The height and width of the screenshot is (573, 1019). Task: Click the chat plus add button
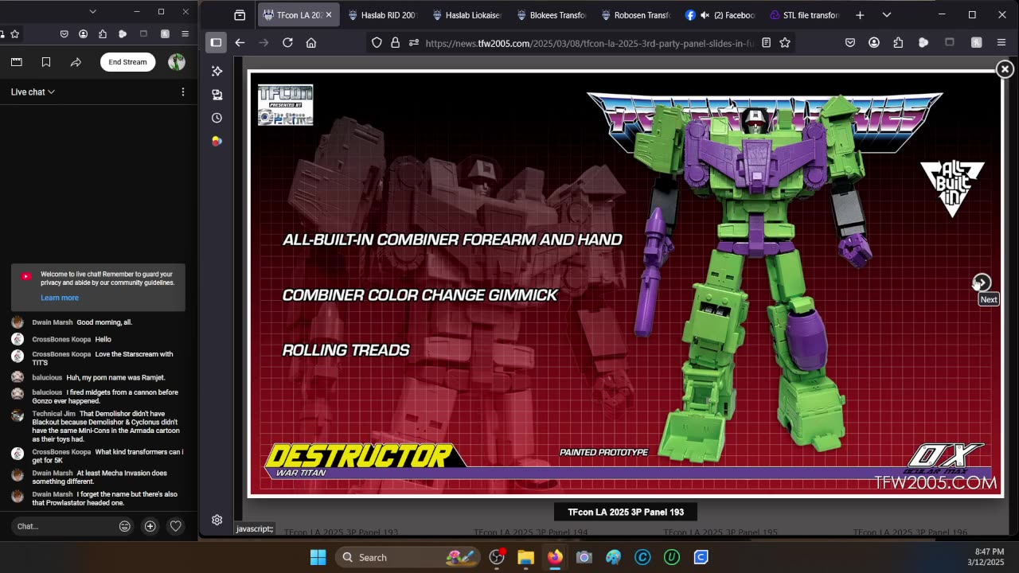150,526
